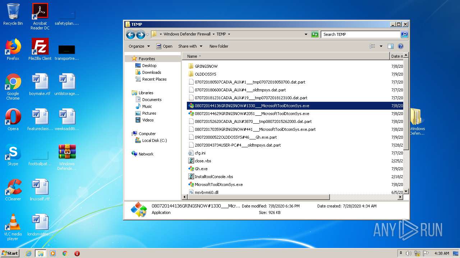This screenshot has width=460, height=258.
Task: Toggle the preview pane button
Action: (x=391, y=46)
